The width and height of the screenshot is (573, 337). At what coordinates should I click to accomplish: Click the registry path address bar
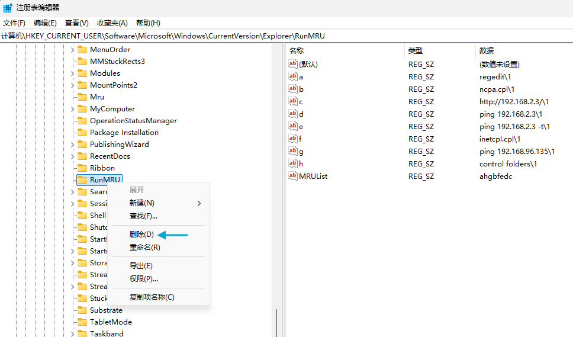click(x=286, y=36)
